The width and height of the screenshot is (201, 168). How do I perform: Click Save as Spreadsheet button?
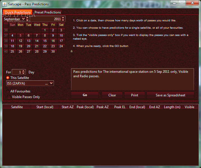click(170, 95)
